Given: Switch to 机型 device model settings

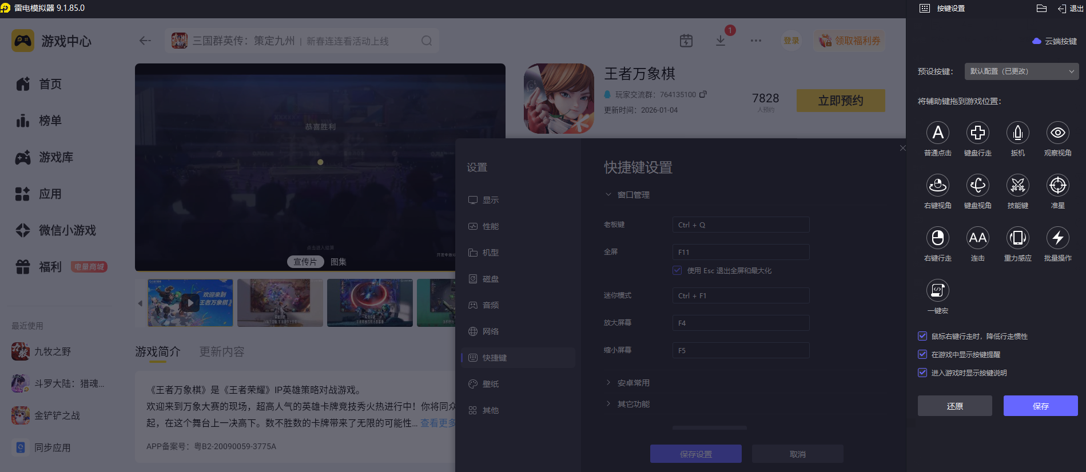Looking at the screenshot, I should coord(518,253).
